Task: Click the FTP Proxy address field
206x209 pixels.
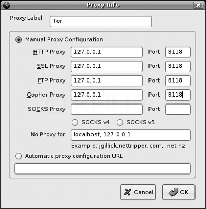Action: (x=107, y=80)
